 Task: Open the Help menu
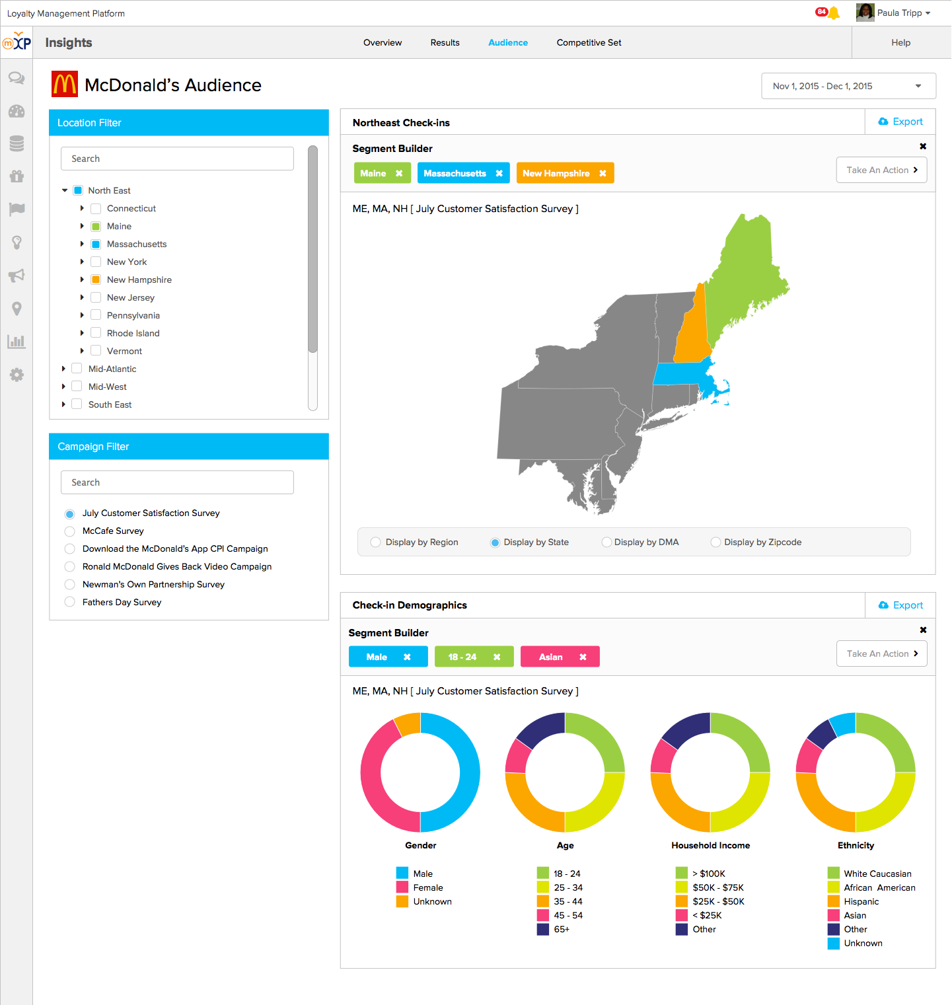900,42
